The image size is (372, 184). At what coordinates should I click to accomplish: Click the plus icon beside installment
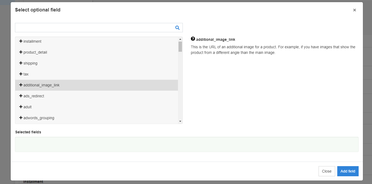(21, 41)
